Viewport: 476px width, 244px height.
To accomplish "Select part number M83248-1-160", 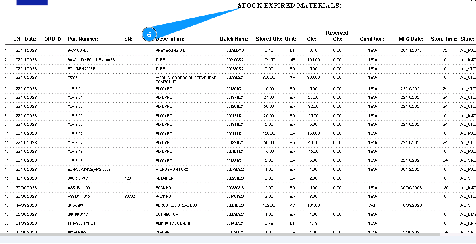I will point(79,188).
